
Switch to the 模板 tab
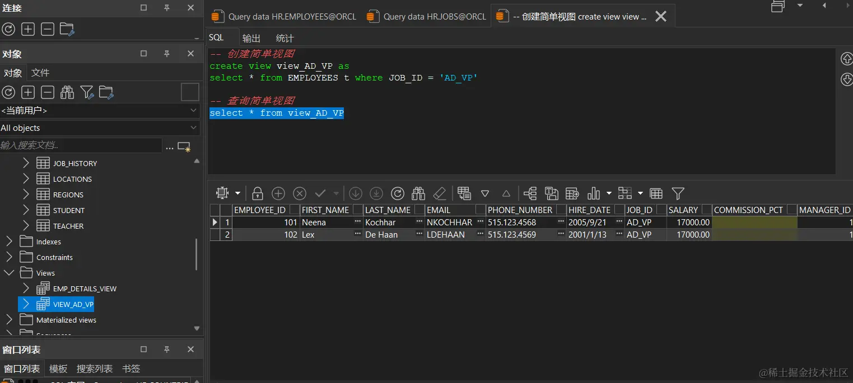click(x=58, y=368)
